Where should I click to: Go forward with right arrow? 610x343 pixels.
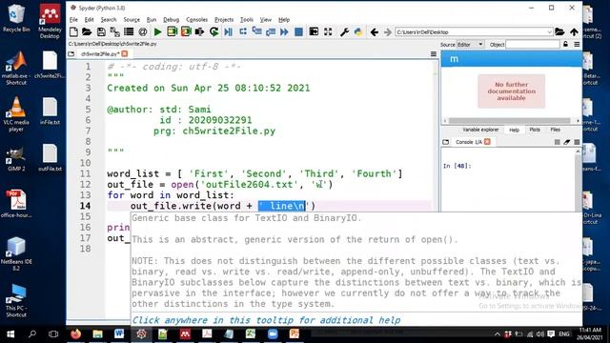388,31
